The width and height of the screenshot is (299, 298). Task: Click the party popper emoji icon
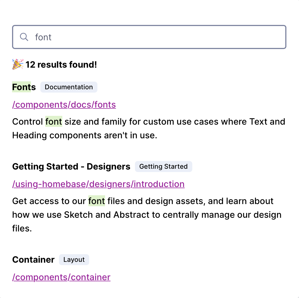18,64
